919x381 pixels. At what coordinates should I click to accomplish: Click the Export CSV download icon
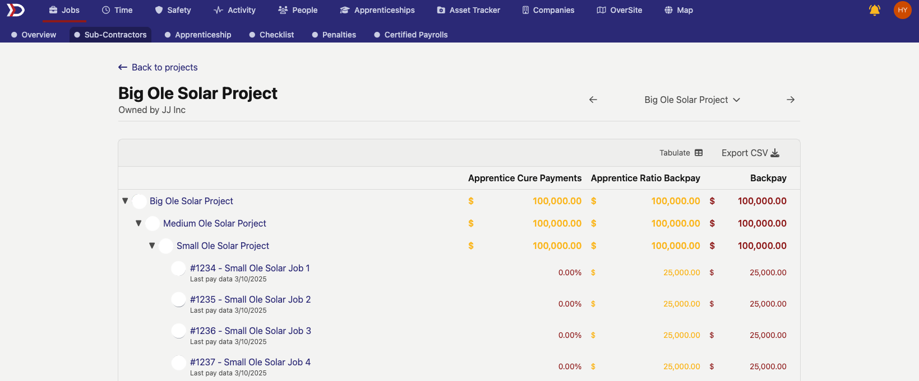tap(775, 153)
